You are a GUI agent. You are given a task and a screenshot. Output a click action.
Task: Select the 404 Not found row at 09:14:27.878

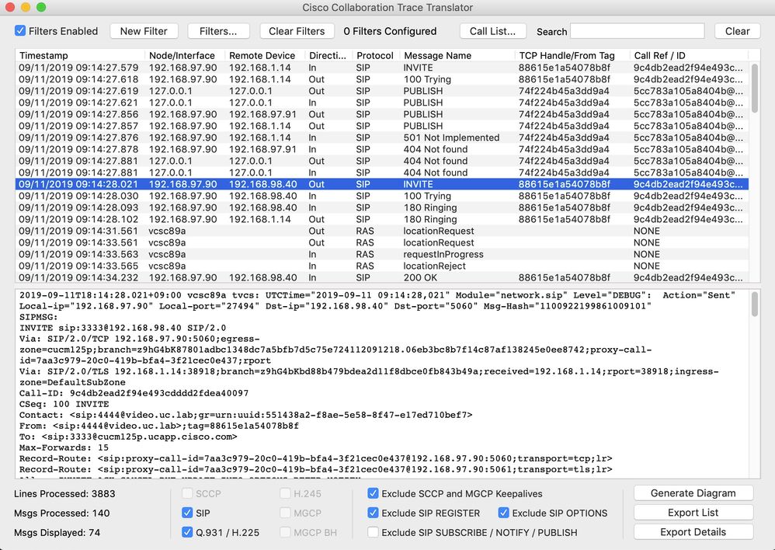(381, 149)
